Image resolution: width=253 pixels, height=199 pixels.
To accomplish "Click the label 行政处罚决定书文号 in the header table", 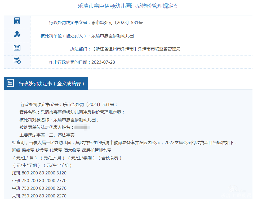I will pos(68,22).
